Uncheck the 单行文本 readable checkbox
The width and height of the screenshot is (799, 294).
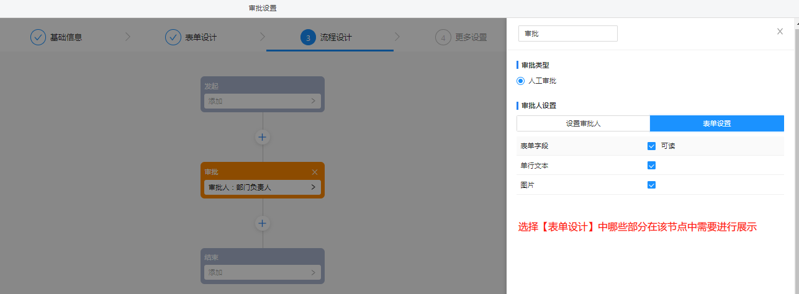click(x=651, y=166)
